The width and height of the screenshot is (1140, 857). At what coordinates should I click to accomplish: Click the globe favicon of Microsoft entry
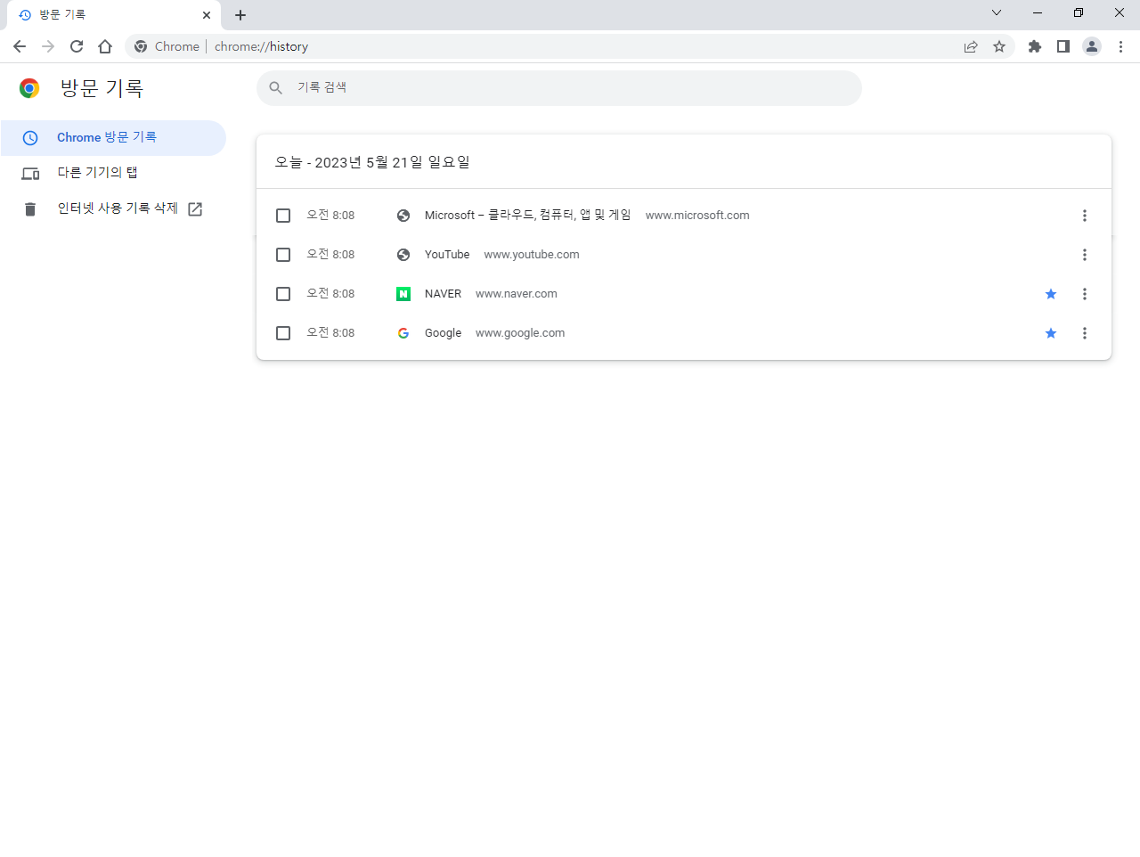click(403, 216)
